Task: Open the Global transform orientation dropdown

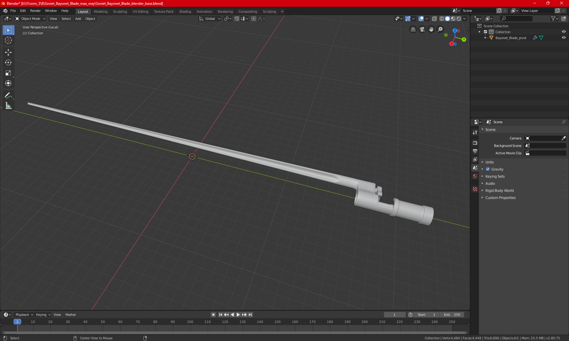Action: point(210,19)
